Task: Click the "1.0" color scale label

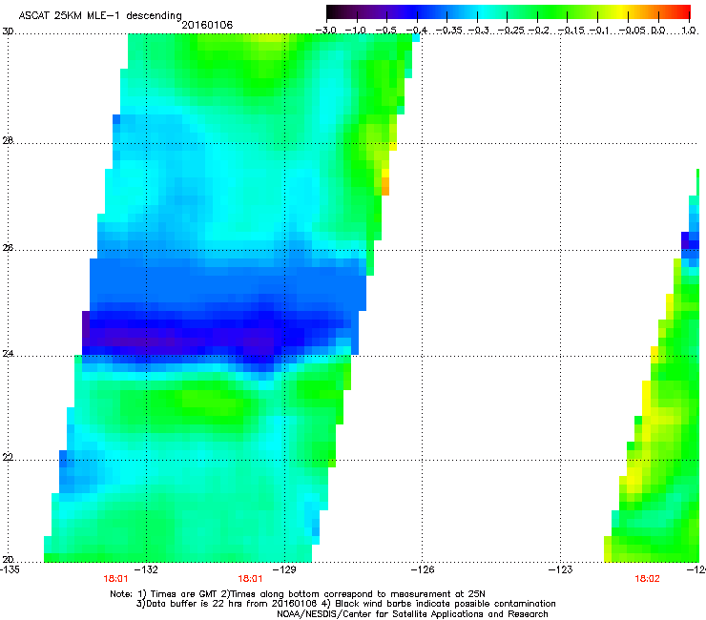Action: (x=689, y=31)
